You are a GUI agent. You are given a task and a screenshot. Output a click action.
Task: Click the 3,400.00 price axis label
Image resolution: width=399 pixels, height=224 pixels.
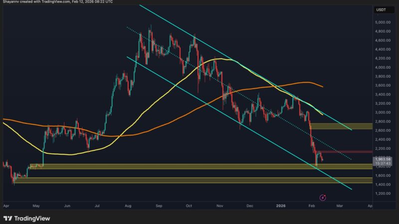[383, 94]
